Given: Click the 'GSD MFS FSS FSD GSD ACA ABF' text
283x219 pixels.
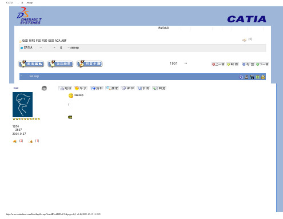Looking at the screenshot, I should coord(44,41).
